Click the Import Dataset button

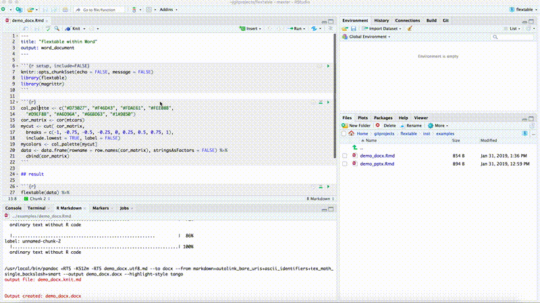[x=381, y=28]
